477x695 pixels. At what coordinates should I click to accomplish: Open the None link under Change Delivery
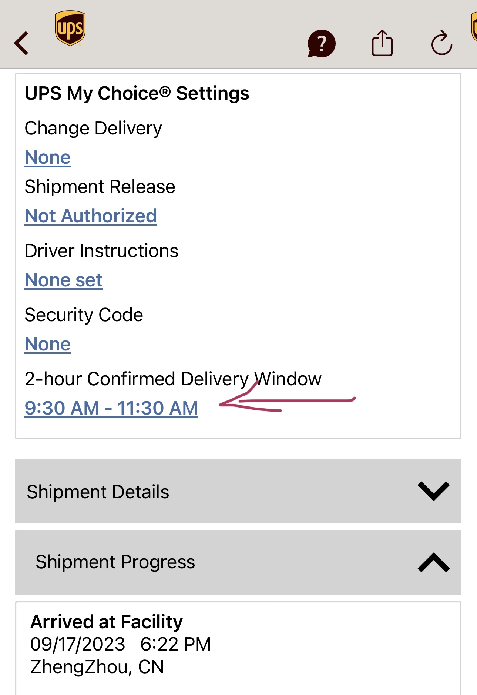click(47, 157)
